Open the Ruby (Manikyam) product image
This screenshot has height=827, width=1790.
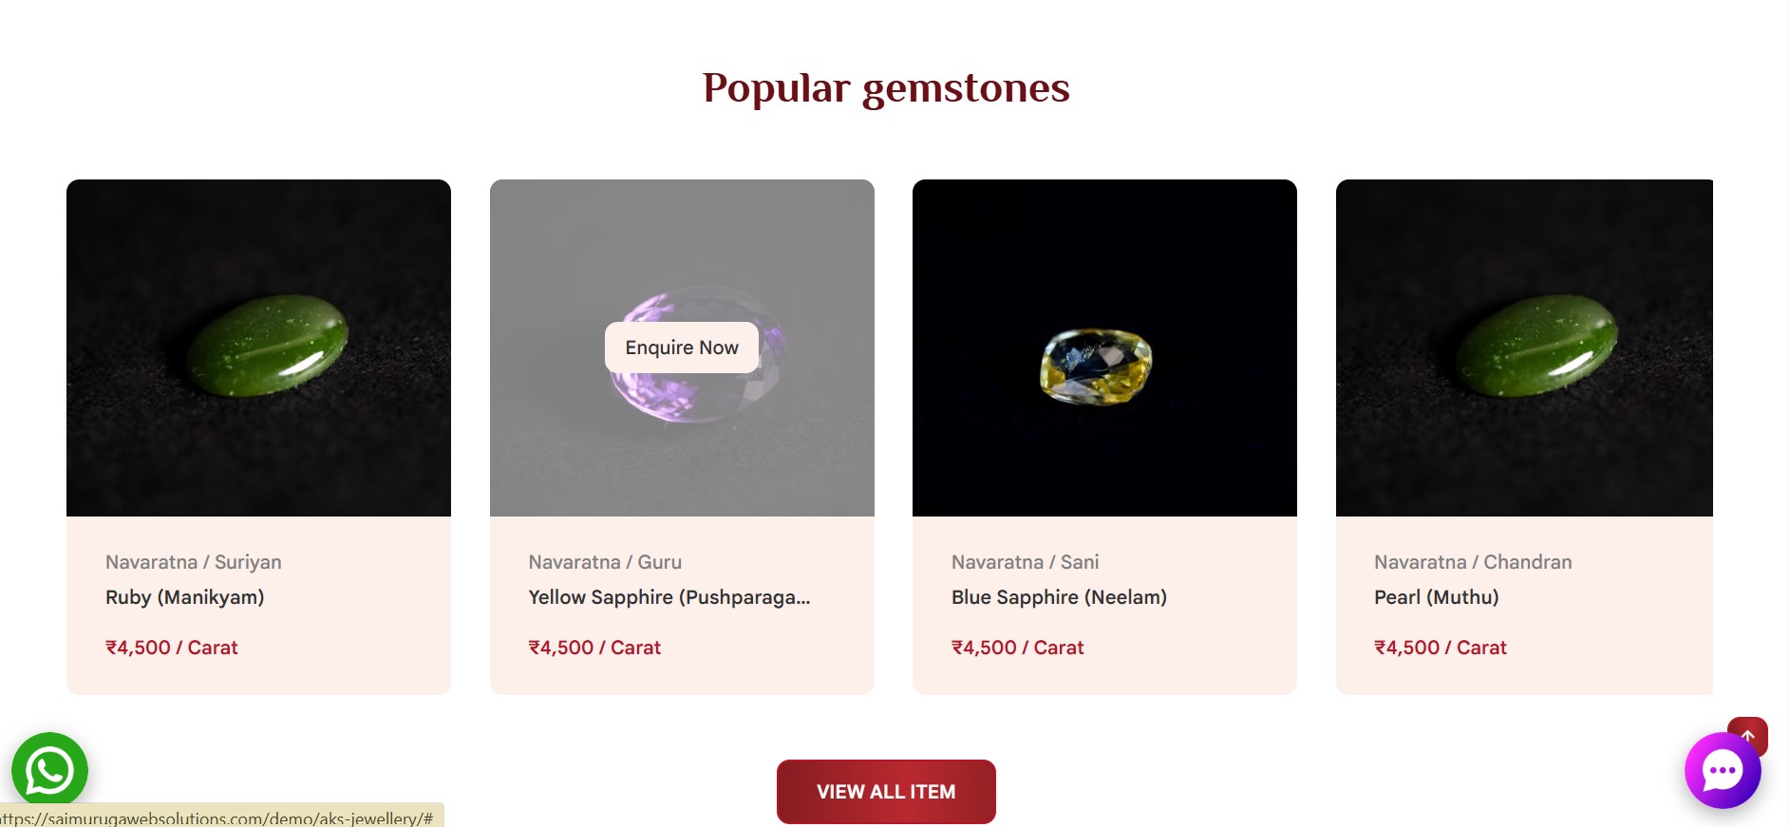[258, 348]
